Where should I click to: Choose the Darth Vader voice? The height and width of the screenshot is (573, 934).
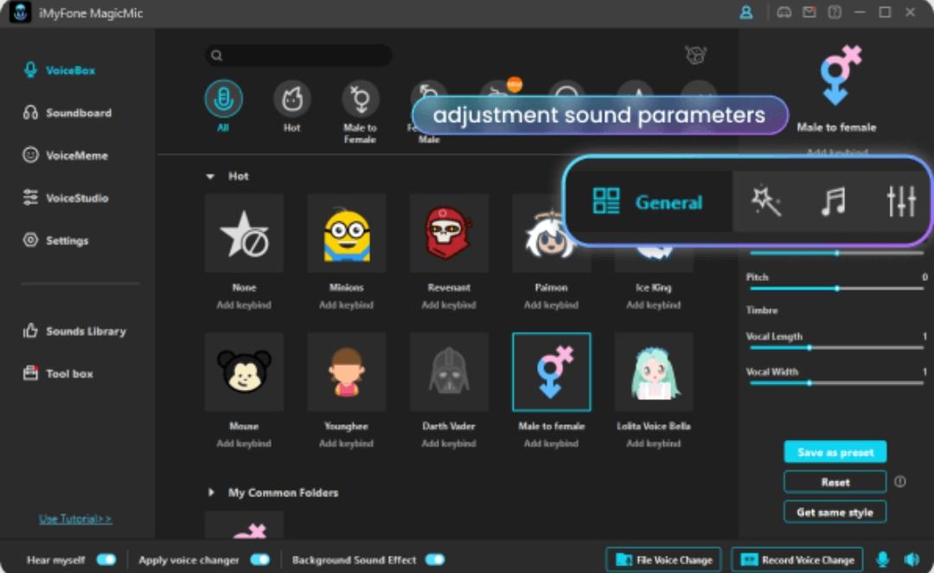(449, 372)
